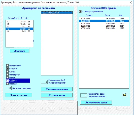Uncheck Стартира архивиране checkbox

[x=80, y=11]
